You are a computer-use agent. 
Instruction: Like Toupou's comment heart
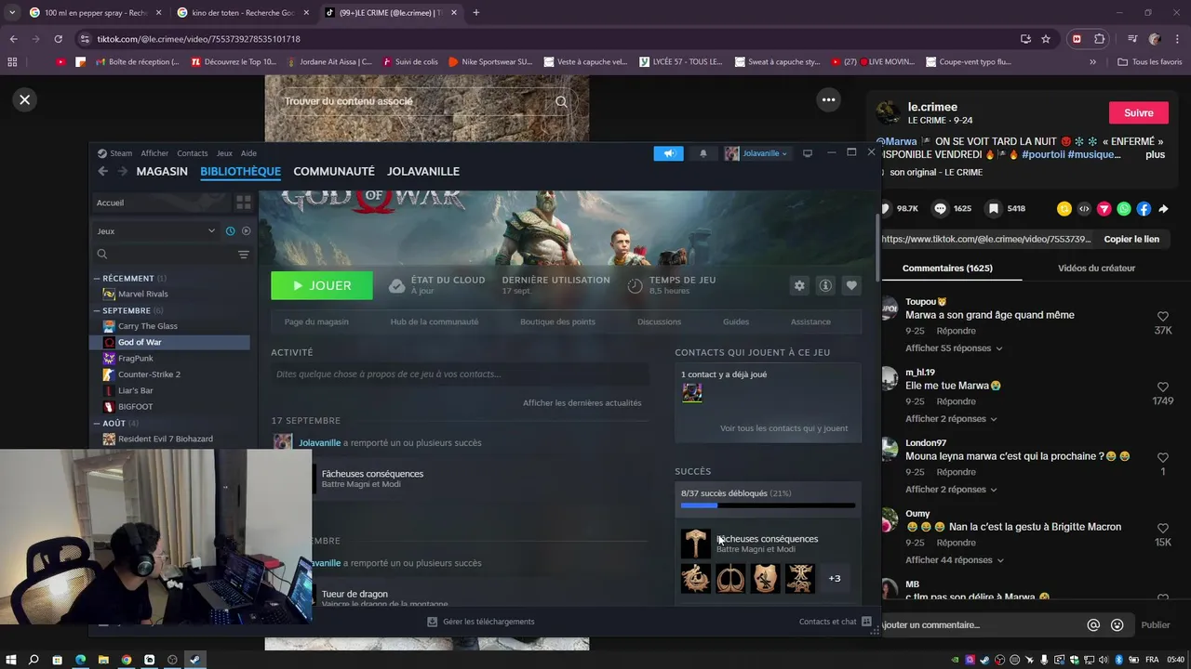[x=1162, y=317]
